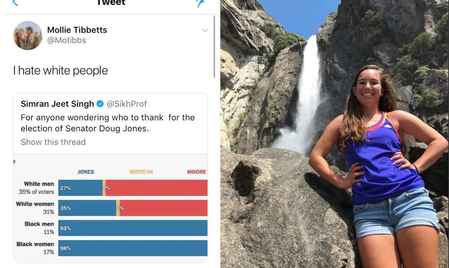Tap the back arrow in the header
Viewport: 449px width, 268px height.
tap(15, 3)
